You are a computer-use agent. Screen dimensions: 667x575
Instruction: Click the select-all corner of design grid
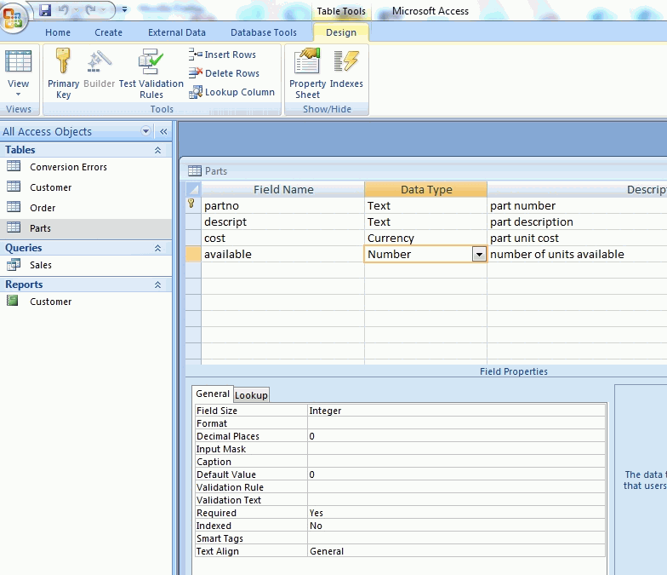coord(193,189)
